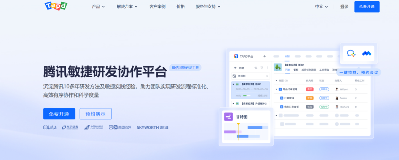Click the plus icon beside TAPD平台
The image size is (399, 160).
265,56
